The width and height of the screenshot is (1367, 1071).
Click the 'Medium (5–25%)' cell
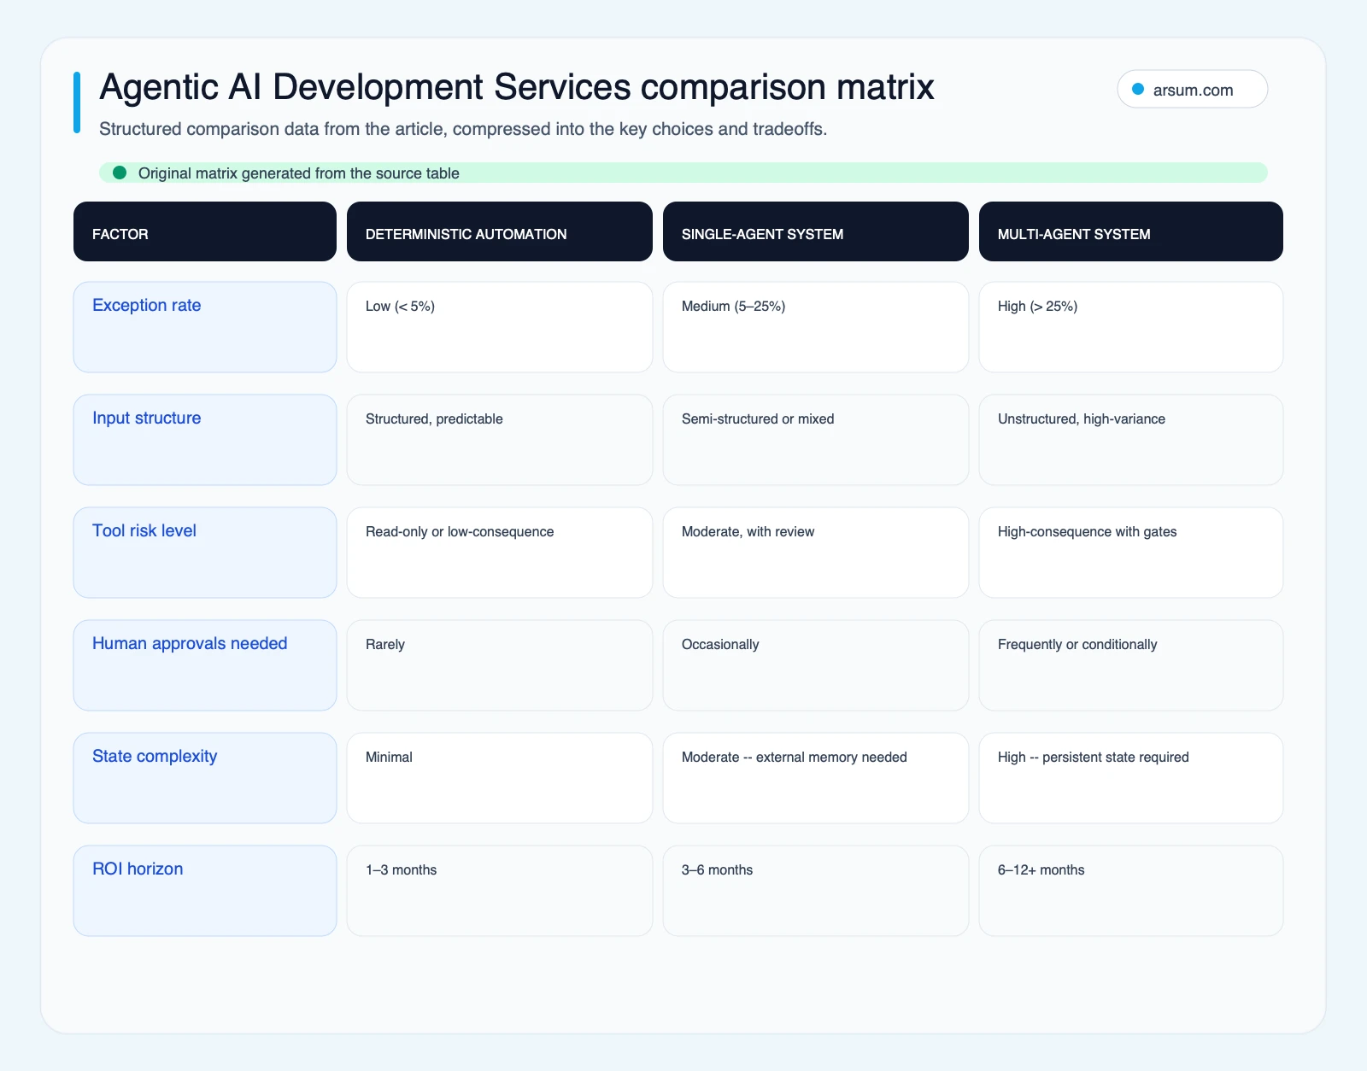tap(816, 327)
